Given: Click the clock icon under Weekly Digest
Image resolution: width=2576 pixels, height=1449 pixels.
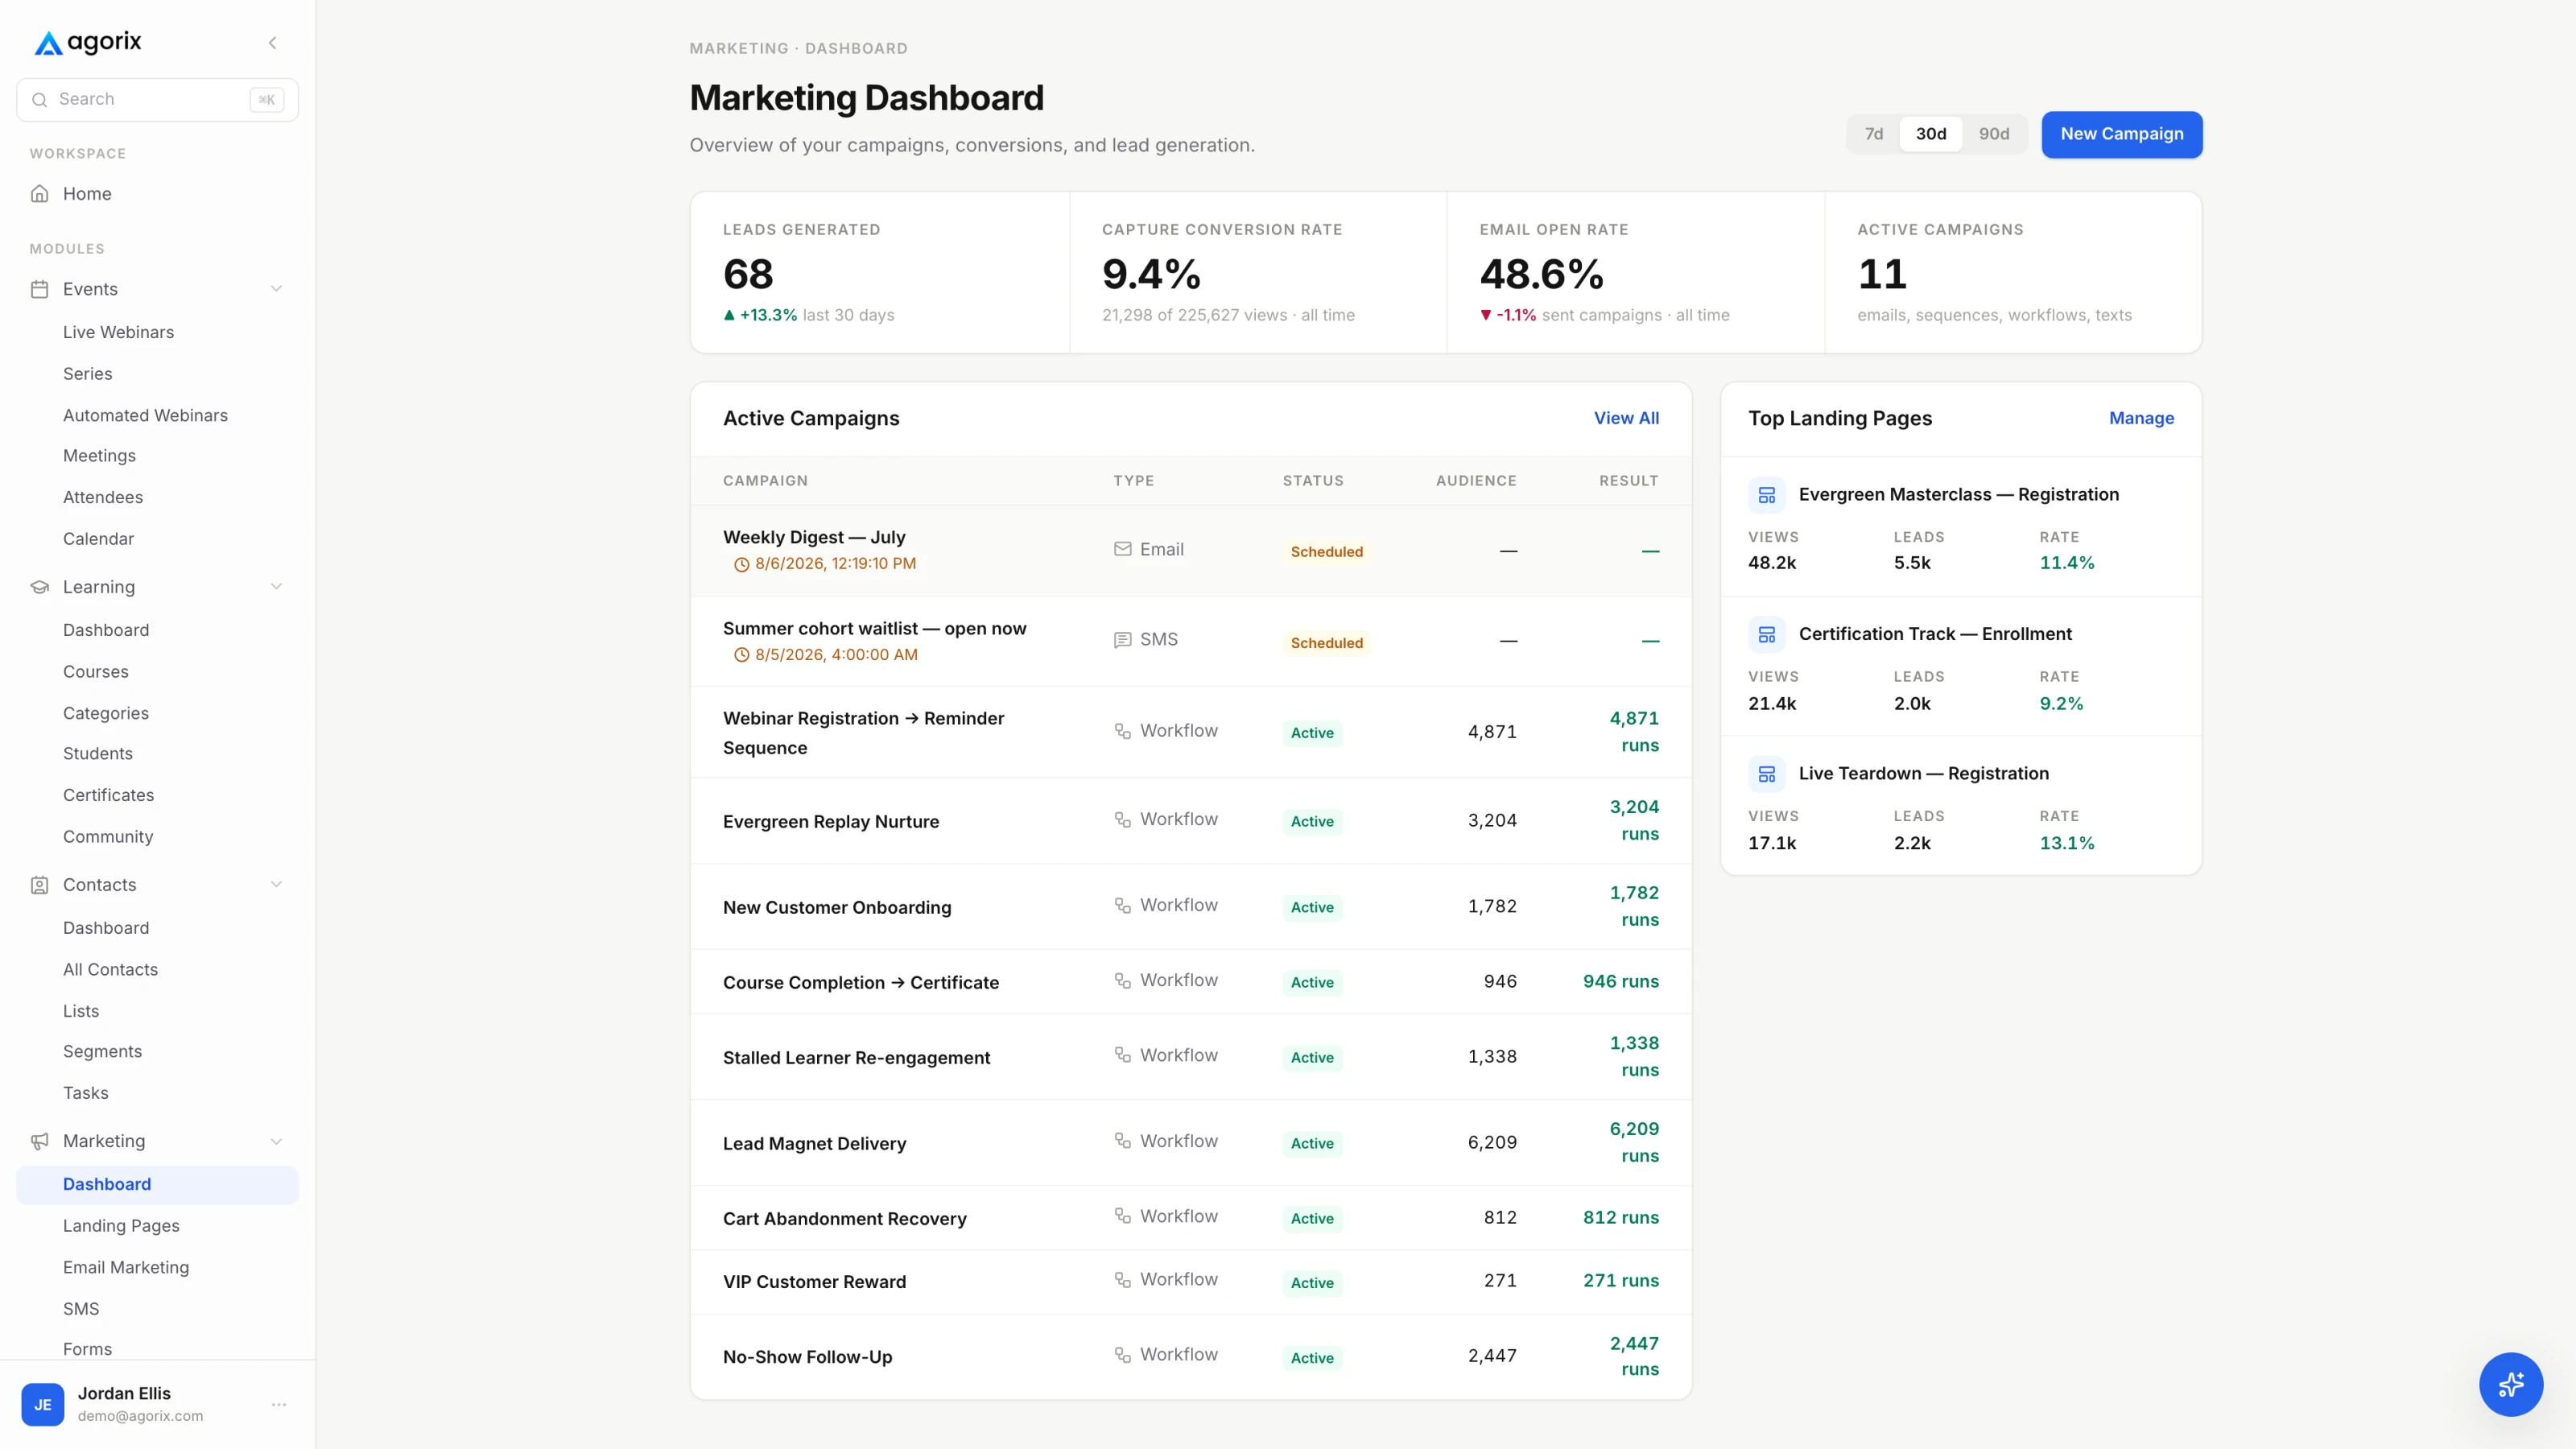Looking at the screenshot, I should coord(742,564).
